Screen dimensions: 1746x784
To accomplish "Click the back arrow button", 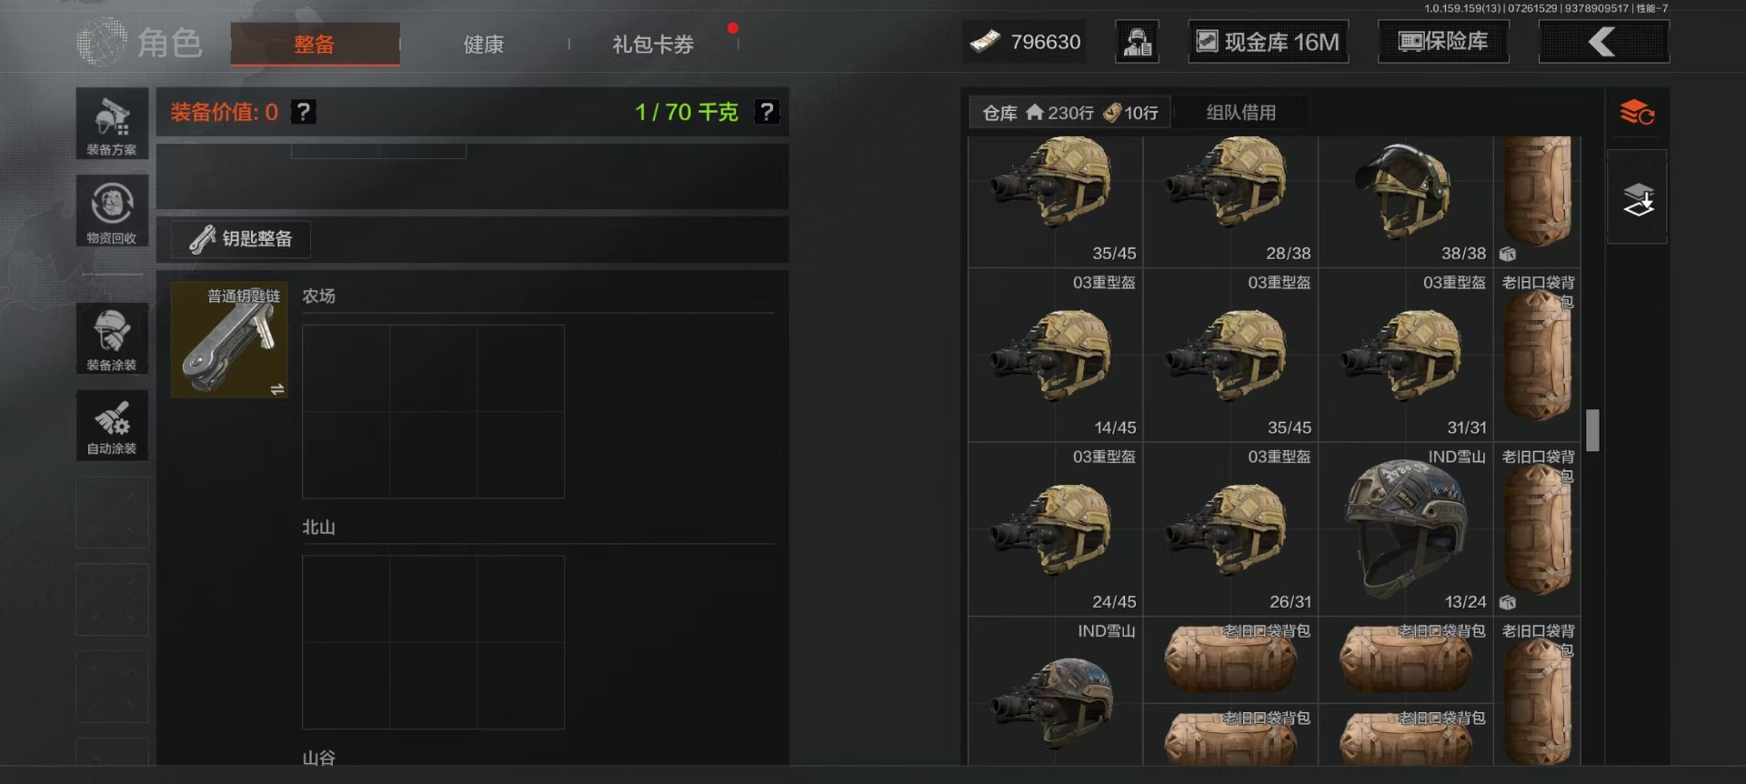I will 1603,42.
